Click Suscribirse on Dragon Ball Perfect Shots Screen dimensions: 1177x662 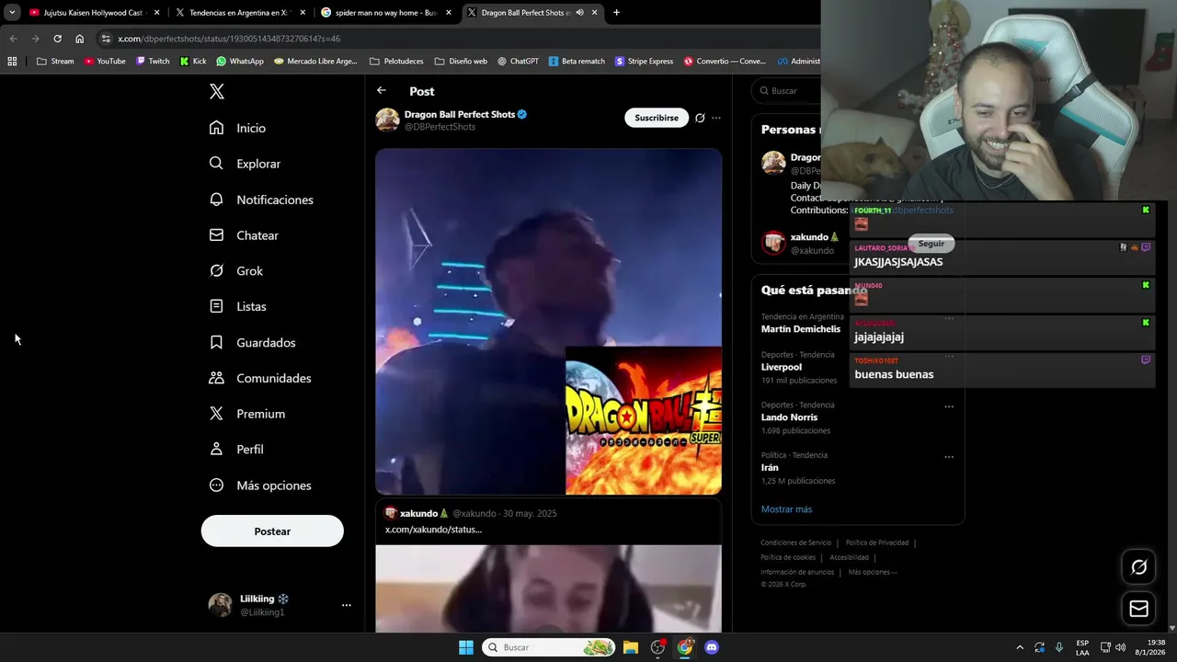pyautogui.click(x=657, y=118)
